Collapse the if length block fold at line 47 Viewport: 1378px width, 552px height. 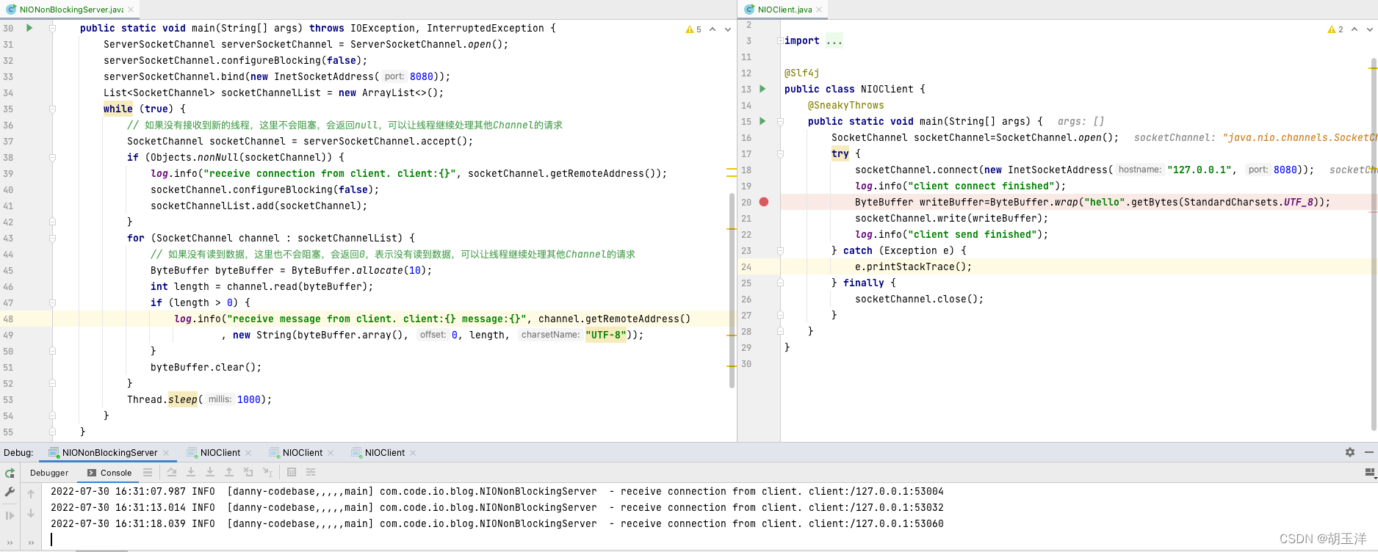click(52, 302)
